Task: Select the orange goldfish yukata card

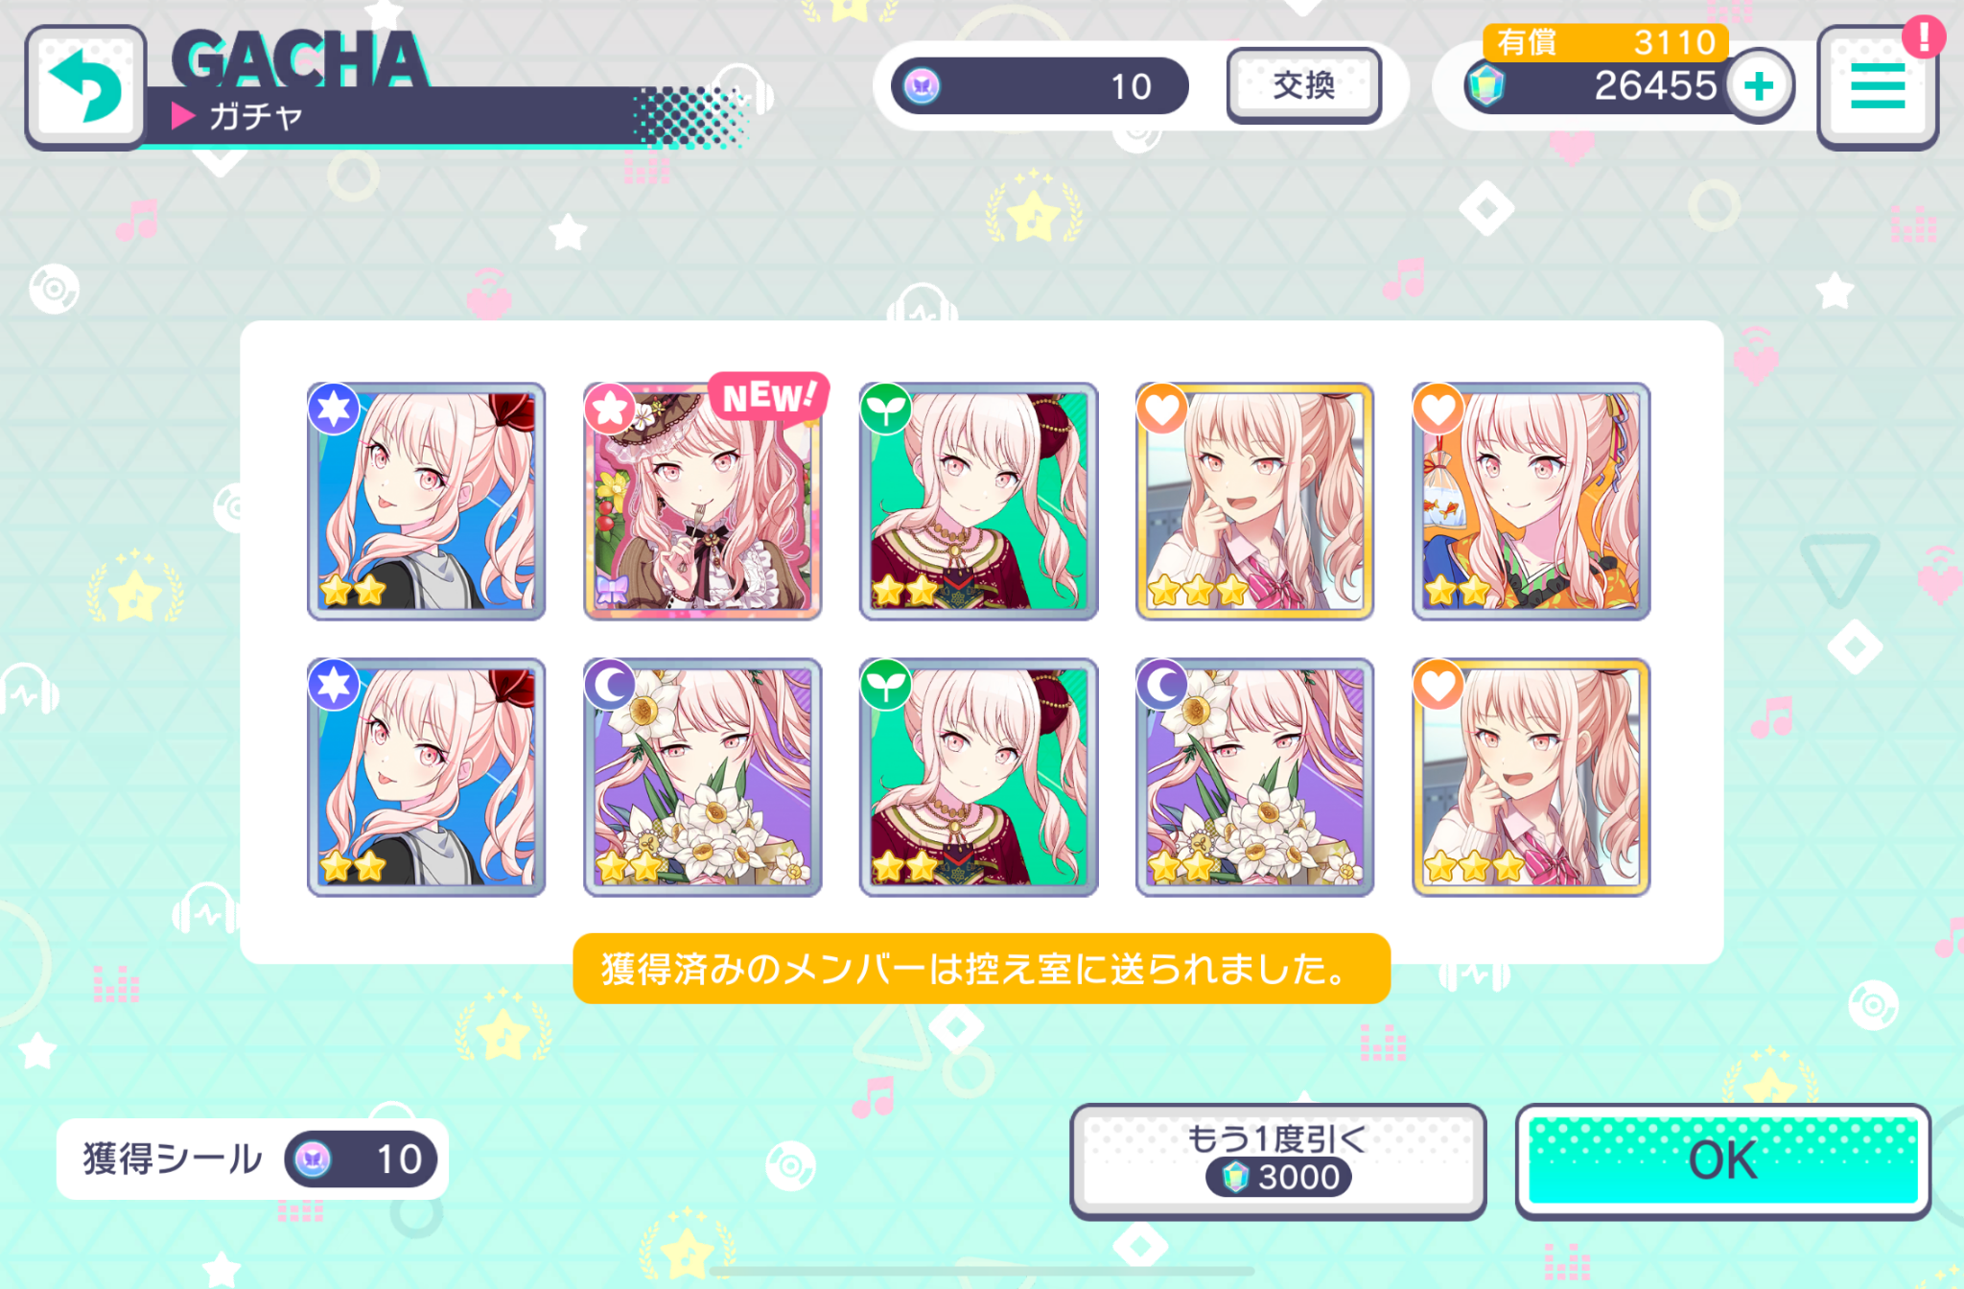Action: (1531, 501)
